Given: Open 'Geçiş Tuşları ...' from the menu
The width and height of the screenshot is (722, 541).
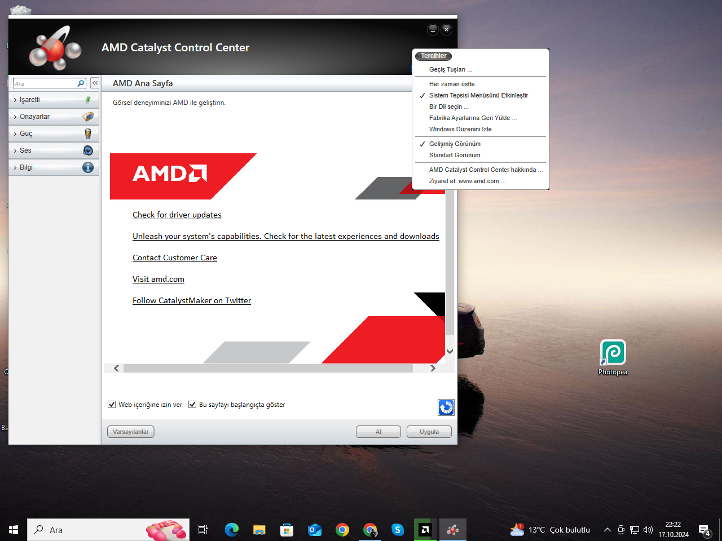Looking at the screenshot, I should pos(451,69).
